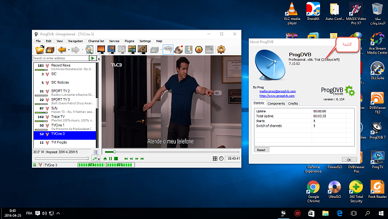Open Windows Start button on taskbar
Image resolution: width=388 pixels, height=219 pixels.
[381, 213]
